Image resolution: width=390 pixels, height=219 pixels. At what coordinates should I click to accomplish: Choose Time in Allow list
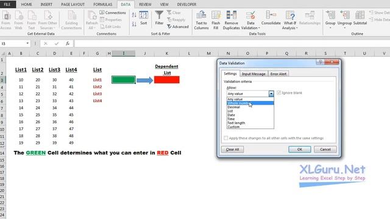250,119
